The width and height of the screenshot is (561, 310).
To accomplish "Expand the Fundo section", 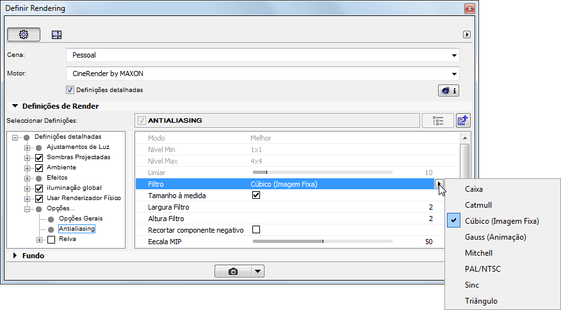I will click(x=15, y=256).
